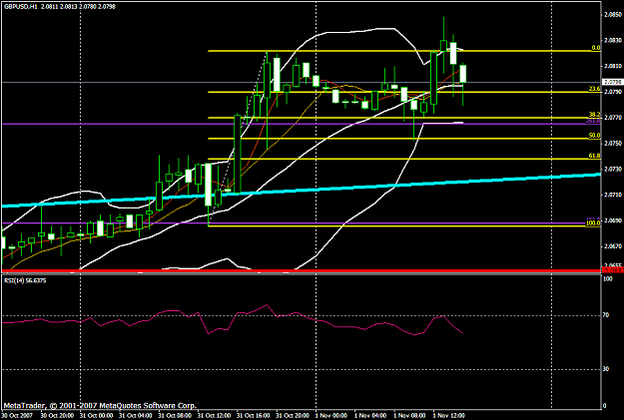Select the 2.0850 price axis label
This screenshot has height=420, width=624.
613,15
